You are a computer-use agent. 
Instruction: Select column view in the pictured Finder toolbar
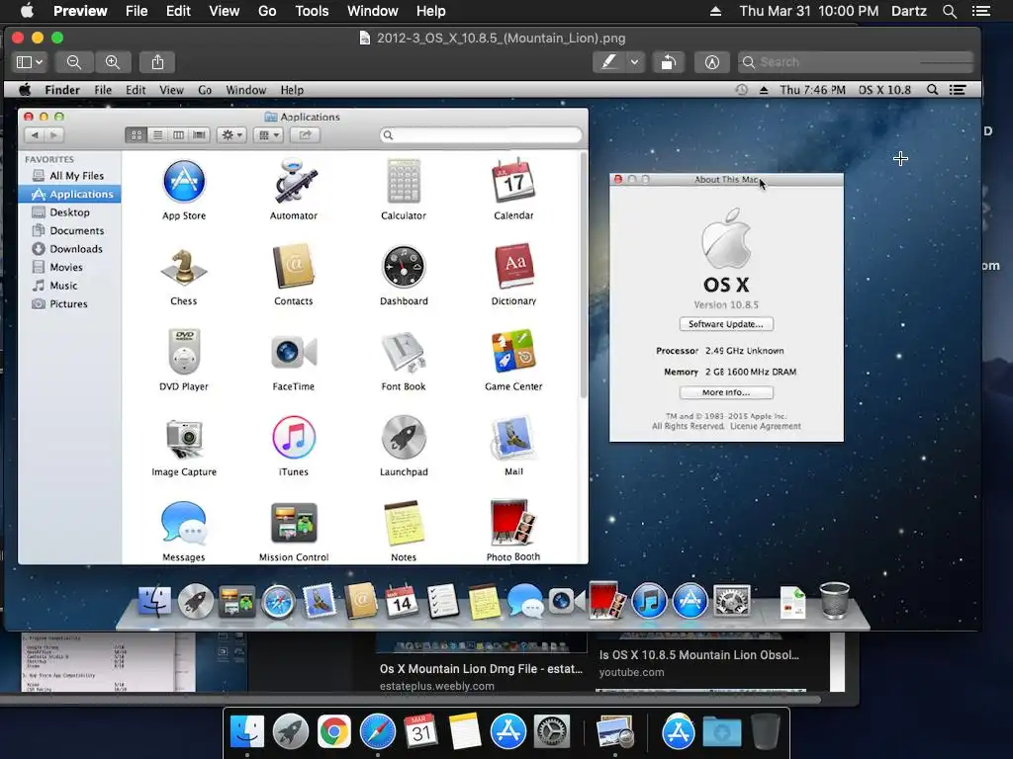(178, 134)
